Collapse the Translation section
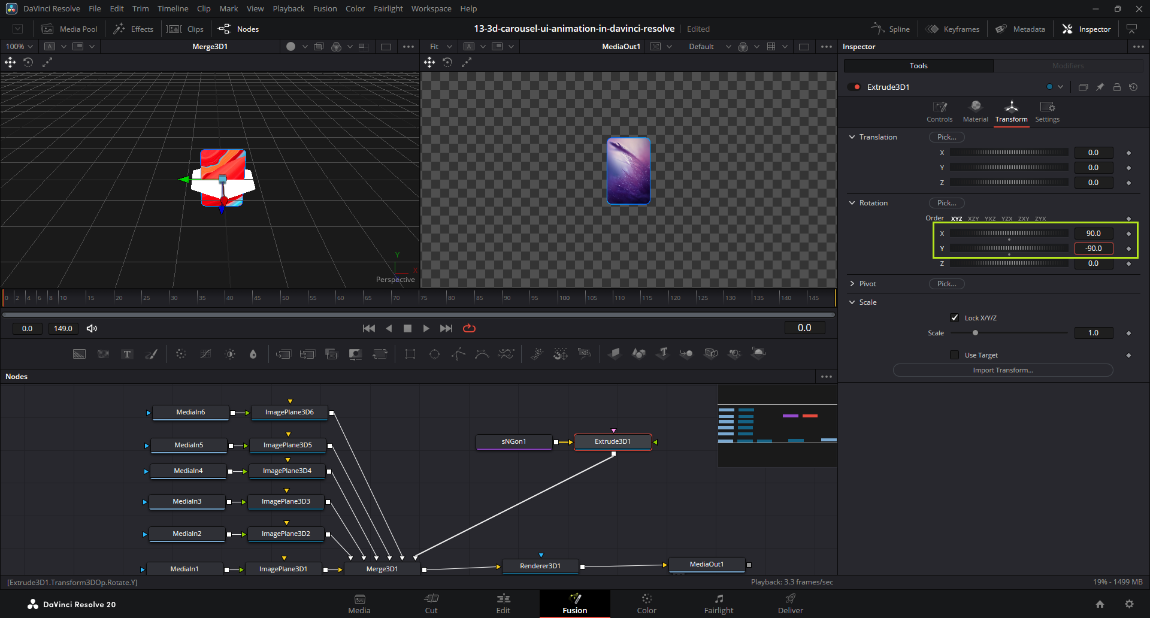 pos(852,137)
